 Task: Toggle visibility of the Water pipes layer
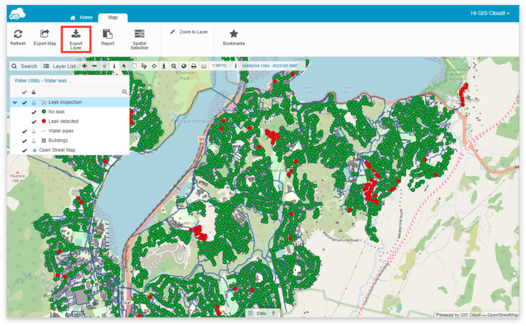pyautogui.click(x=24, y=131)
